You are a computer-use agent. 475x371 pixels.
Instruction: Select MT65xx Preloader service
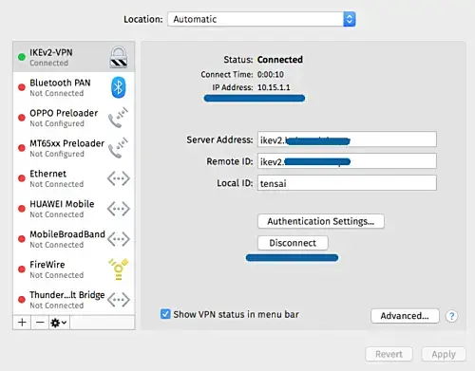(74, 148)
